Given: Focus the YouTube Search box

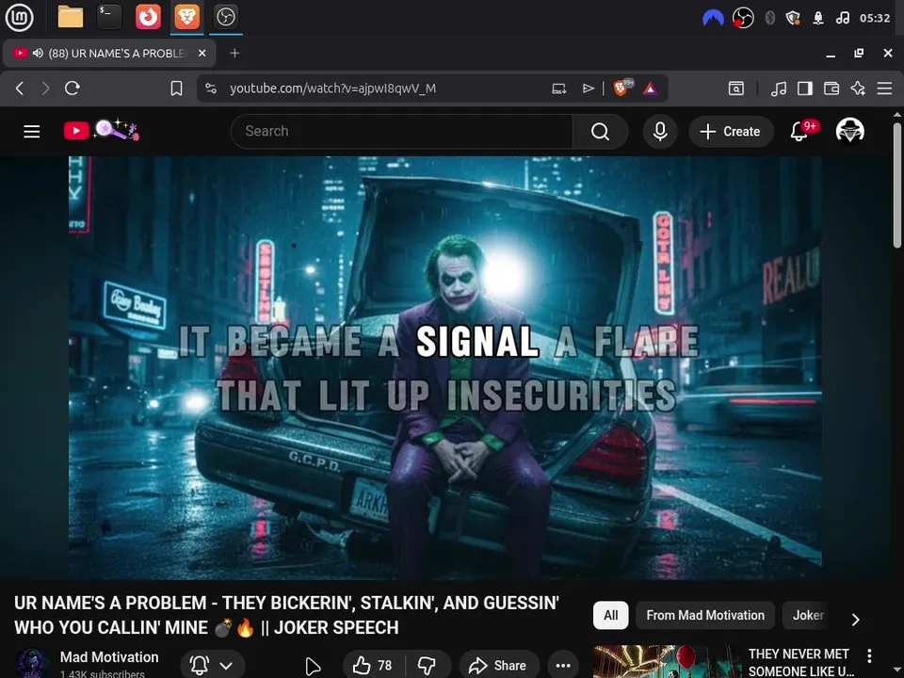Looking at the screenshot, I should (x=402, y=132).
